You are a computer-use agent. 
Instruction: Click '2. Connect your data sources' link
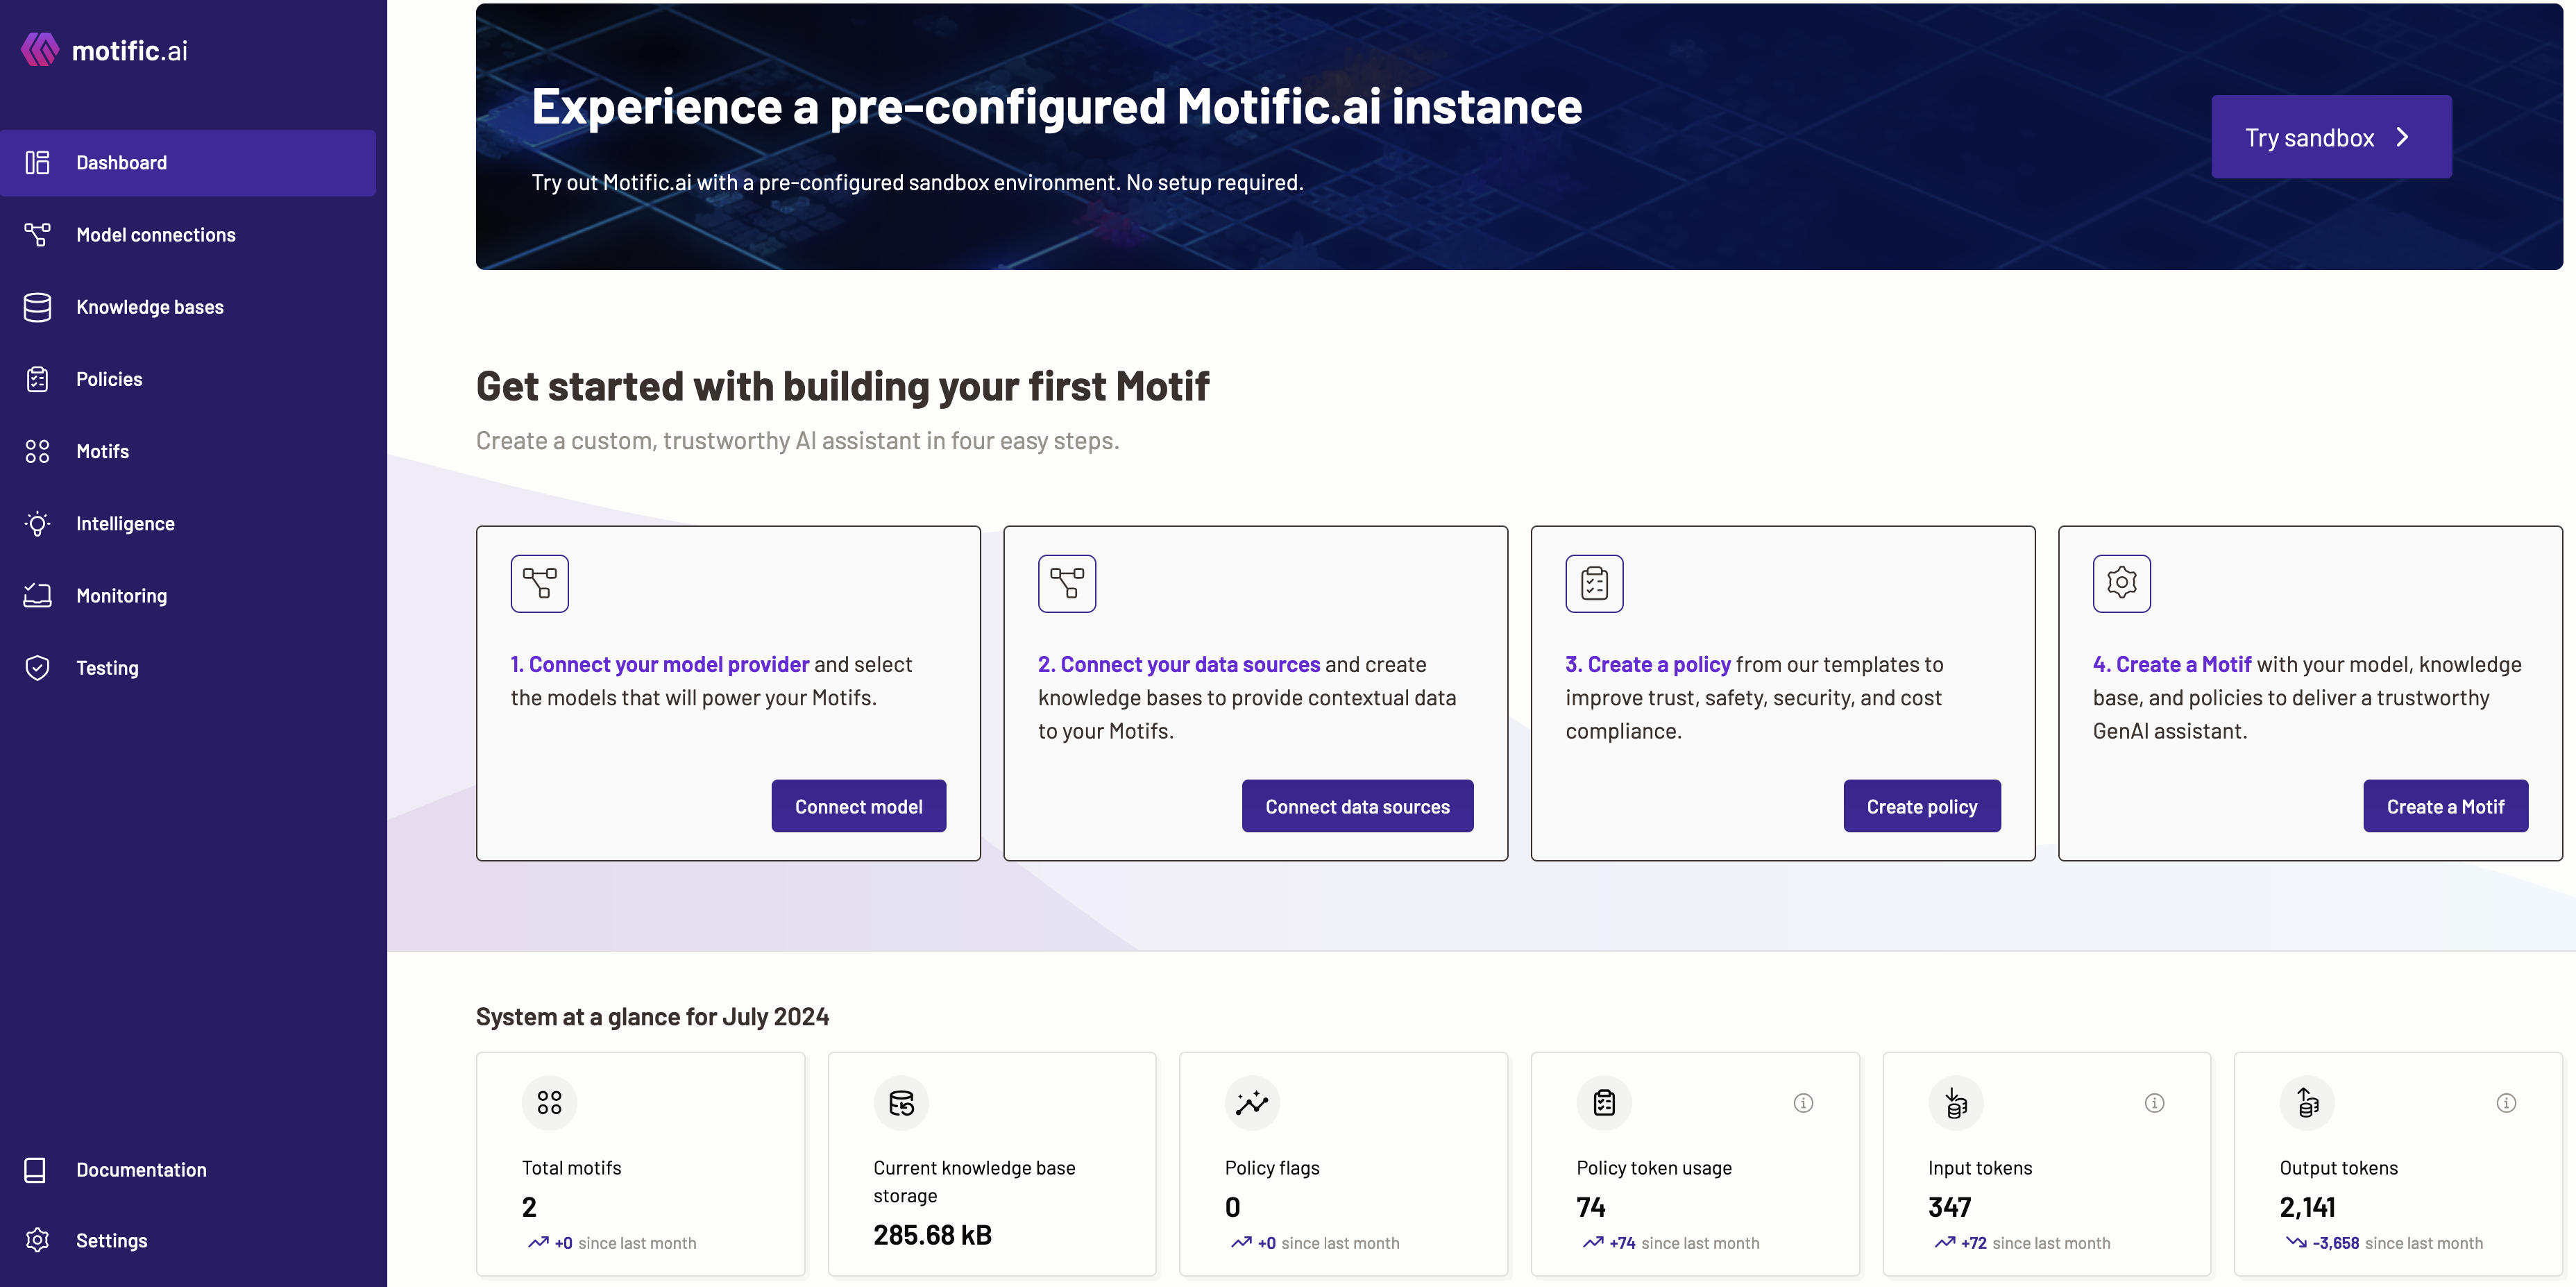click(1179, 664)
